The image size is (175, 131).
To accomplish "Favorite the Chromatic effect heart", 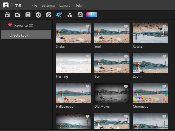I will coord(164,86).
